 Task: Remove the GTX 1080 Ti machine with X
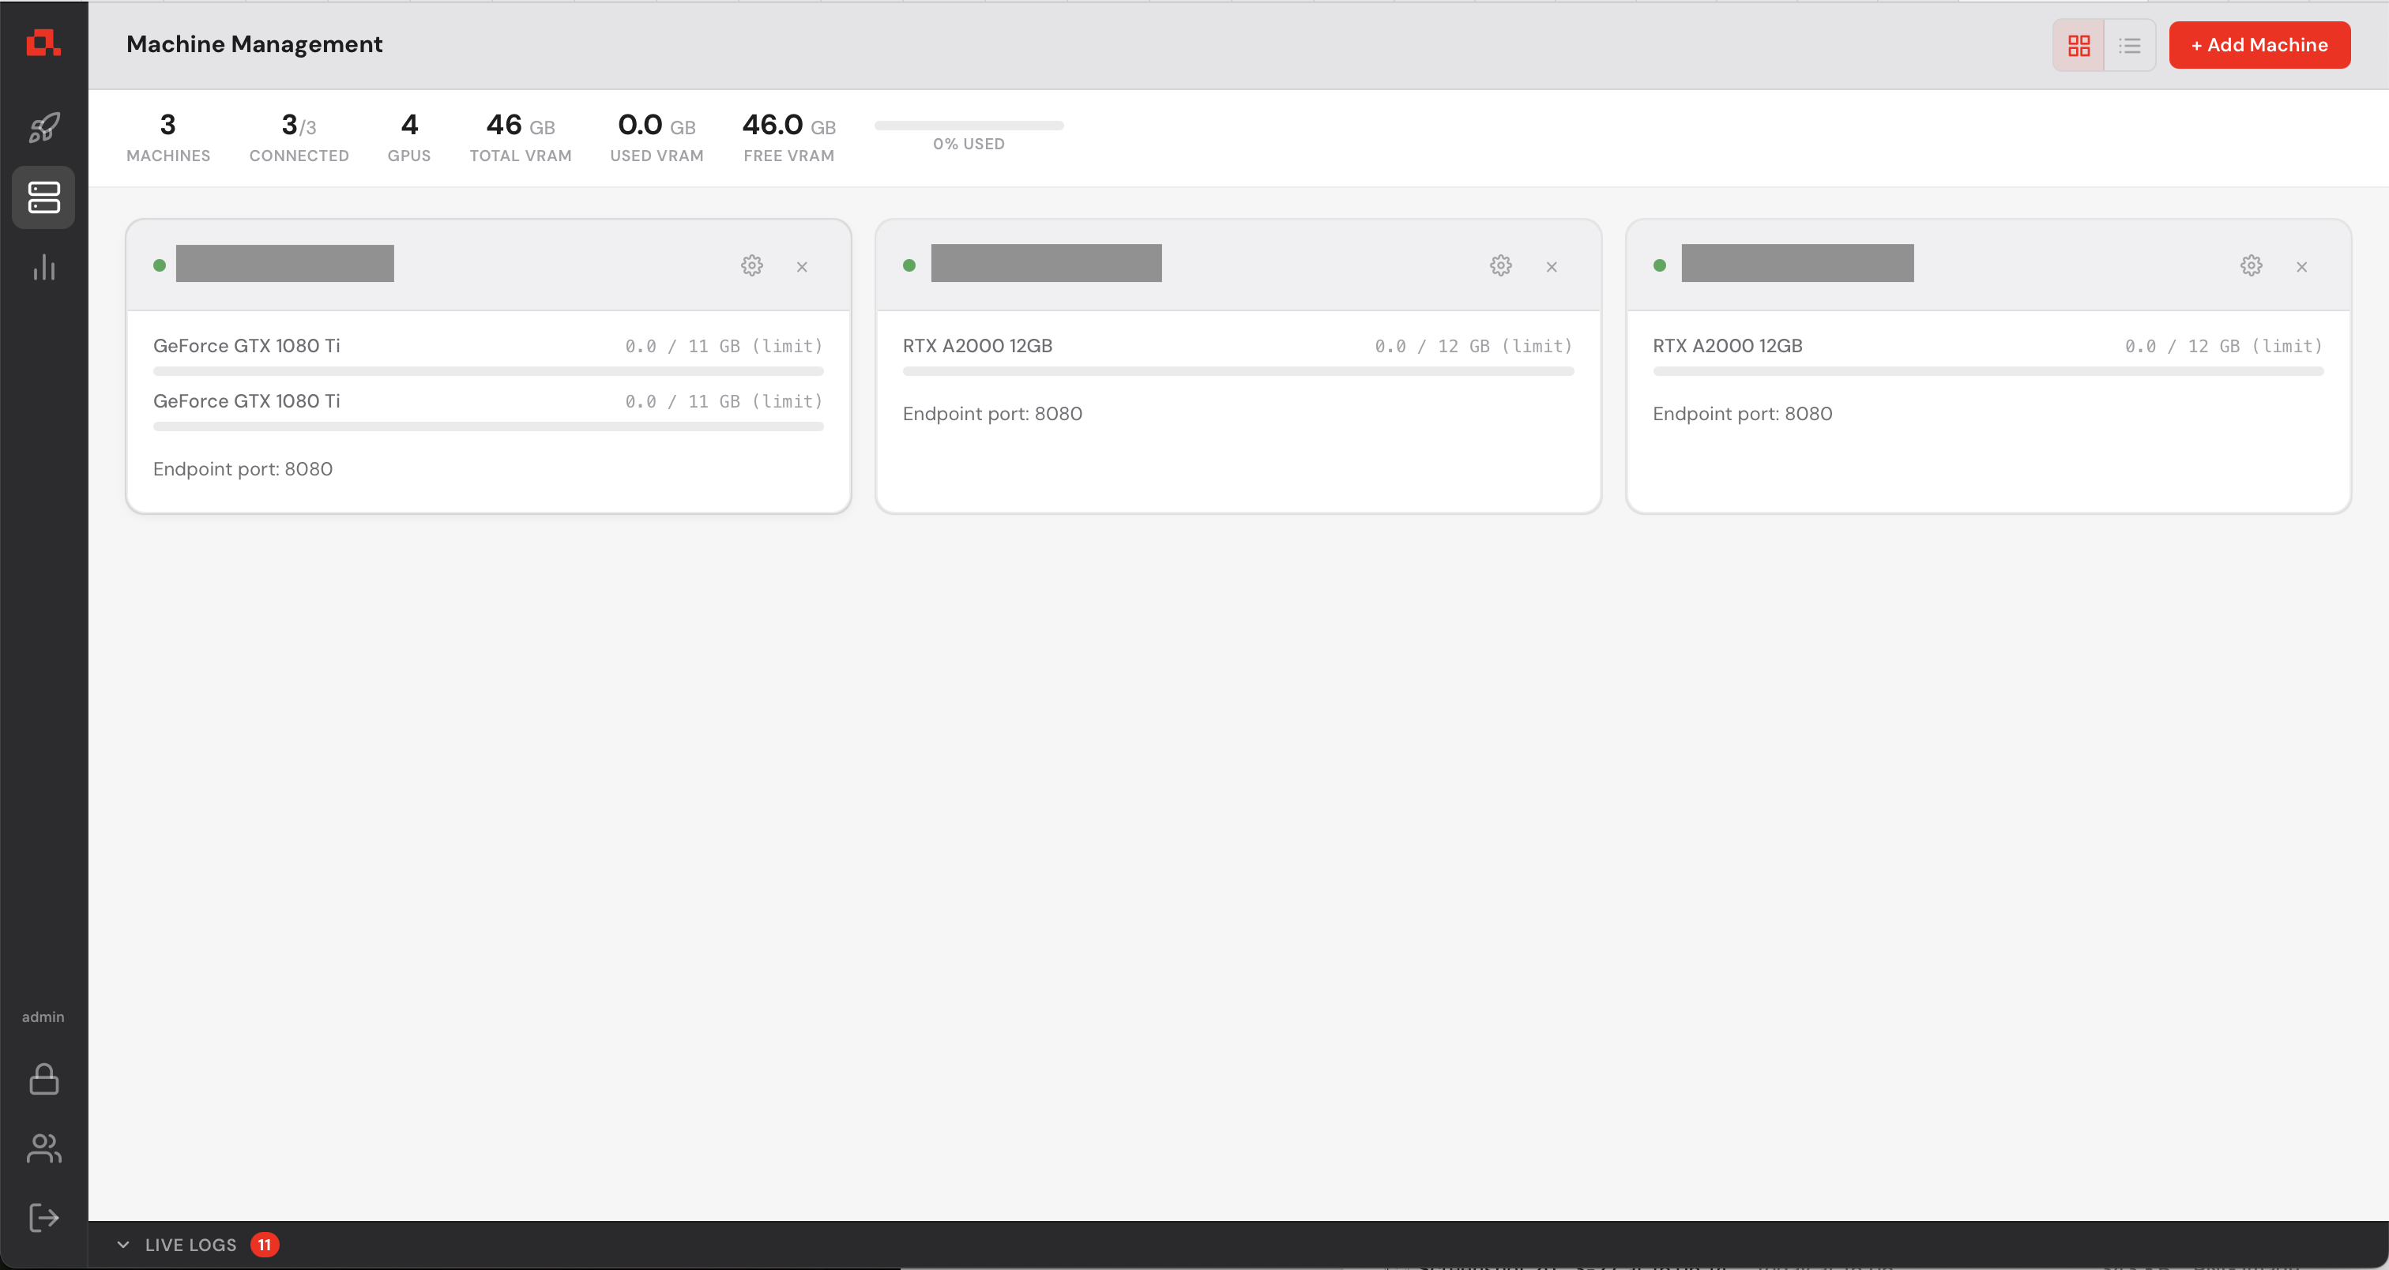coord(802,267)
